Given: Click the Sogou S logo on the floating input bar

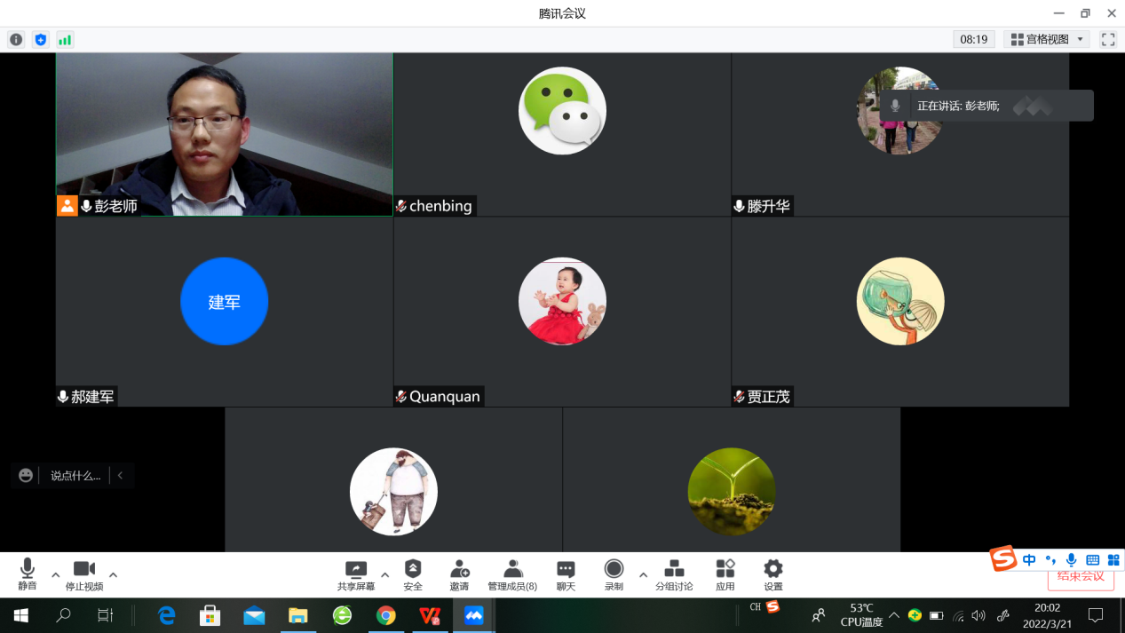Looking at the screenshot, I should point(1003,559).
